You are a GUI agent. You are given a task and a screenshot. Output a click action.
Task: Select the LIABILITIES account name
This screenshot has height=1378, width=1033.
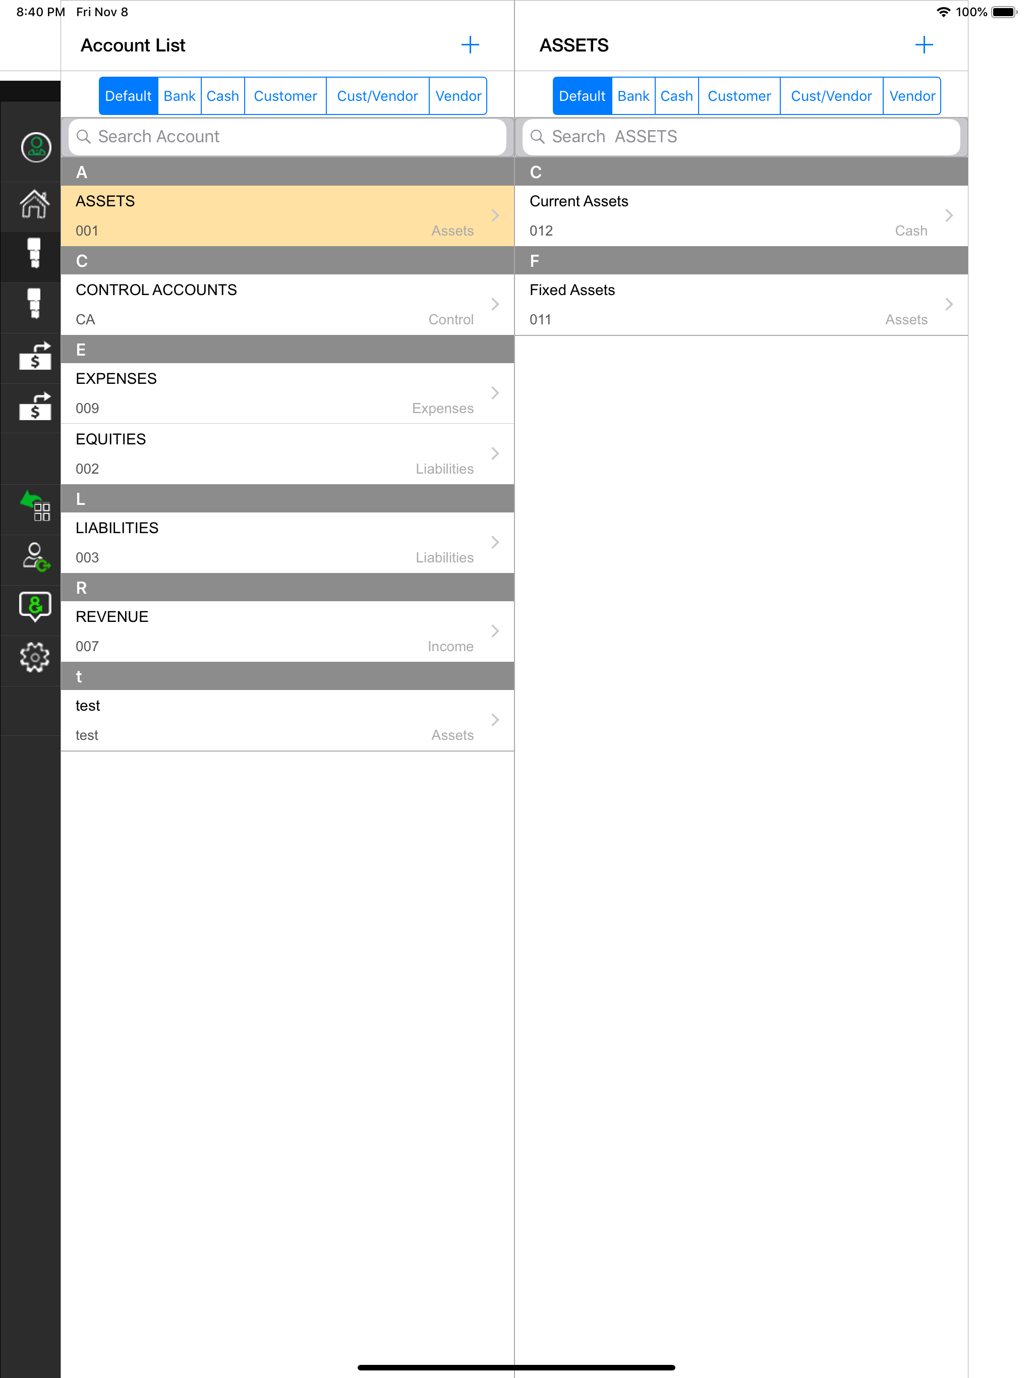click(x=117, y=528)
